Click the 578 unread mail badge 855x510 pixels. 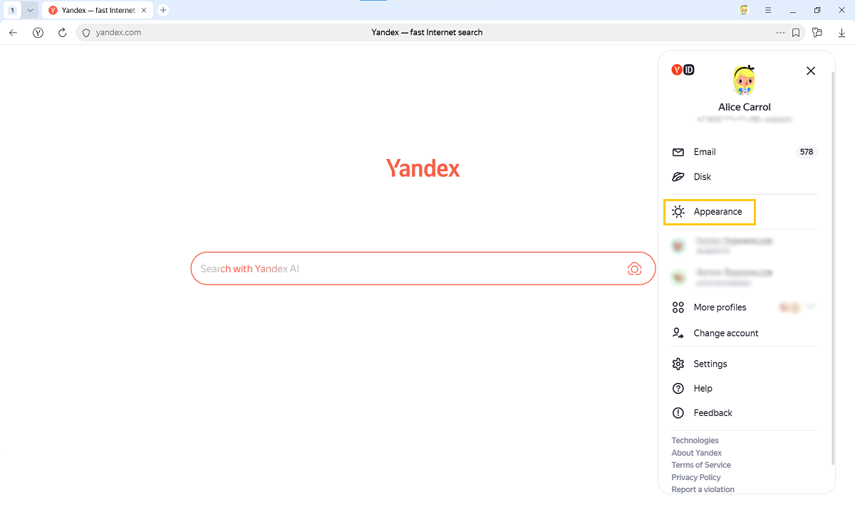coord(807,152)
